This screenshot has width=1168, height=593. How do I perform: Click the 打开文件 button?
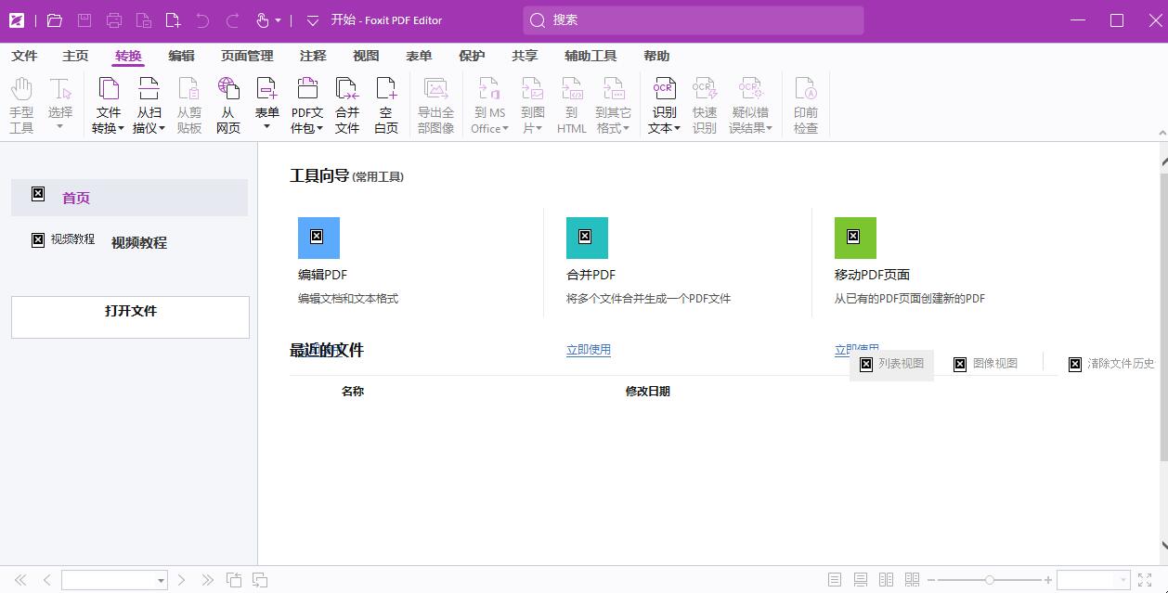pyautogui.click(x=130, y=316)
